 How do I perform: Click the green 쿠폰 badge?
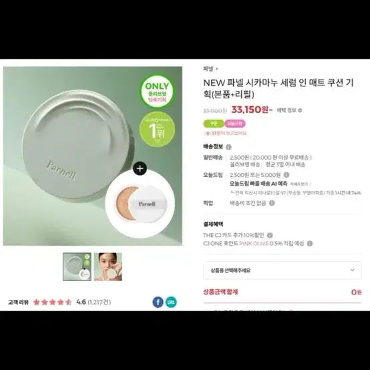[213, 124]
